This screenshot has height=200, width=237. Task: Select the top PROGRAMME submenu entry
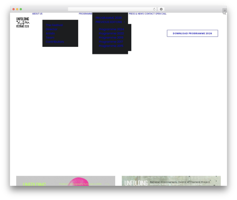[109, 18]
